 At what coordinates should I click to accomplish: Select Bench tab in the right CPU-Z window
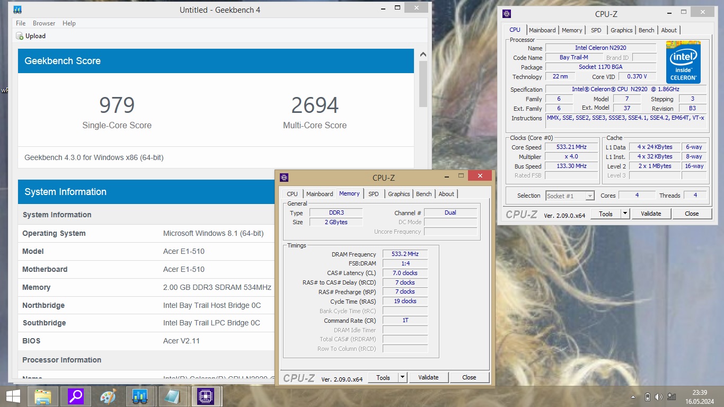point(647,30)
